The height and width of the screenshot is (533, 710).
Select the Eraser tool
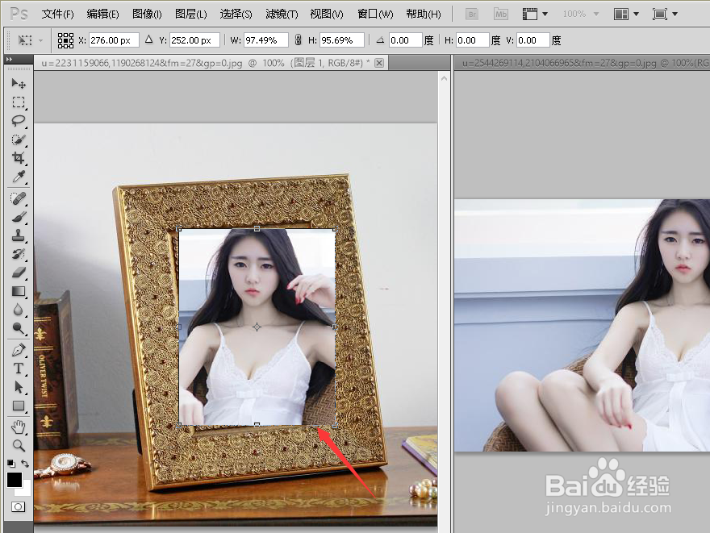point(18,273)
